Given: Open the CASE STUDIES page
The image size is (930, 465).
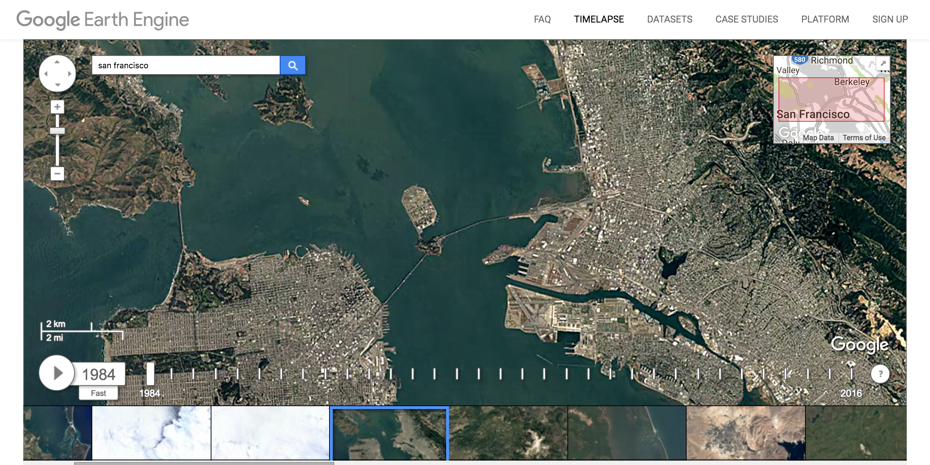Looking at the screenshot, I should pyautogui.click(x=747, y=19).
